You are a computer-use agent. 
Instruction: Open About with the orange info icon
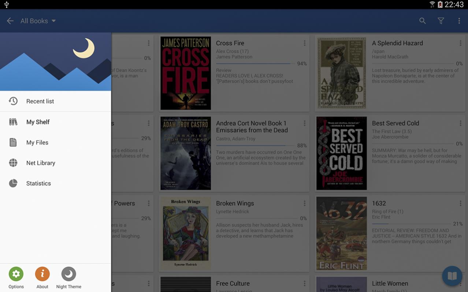42,274
